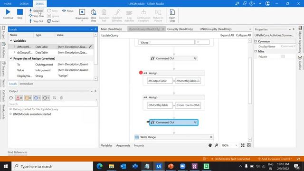Clear all Output panel messages

pos(61,98)
